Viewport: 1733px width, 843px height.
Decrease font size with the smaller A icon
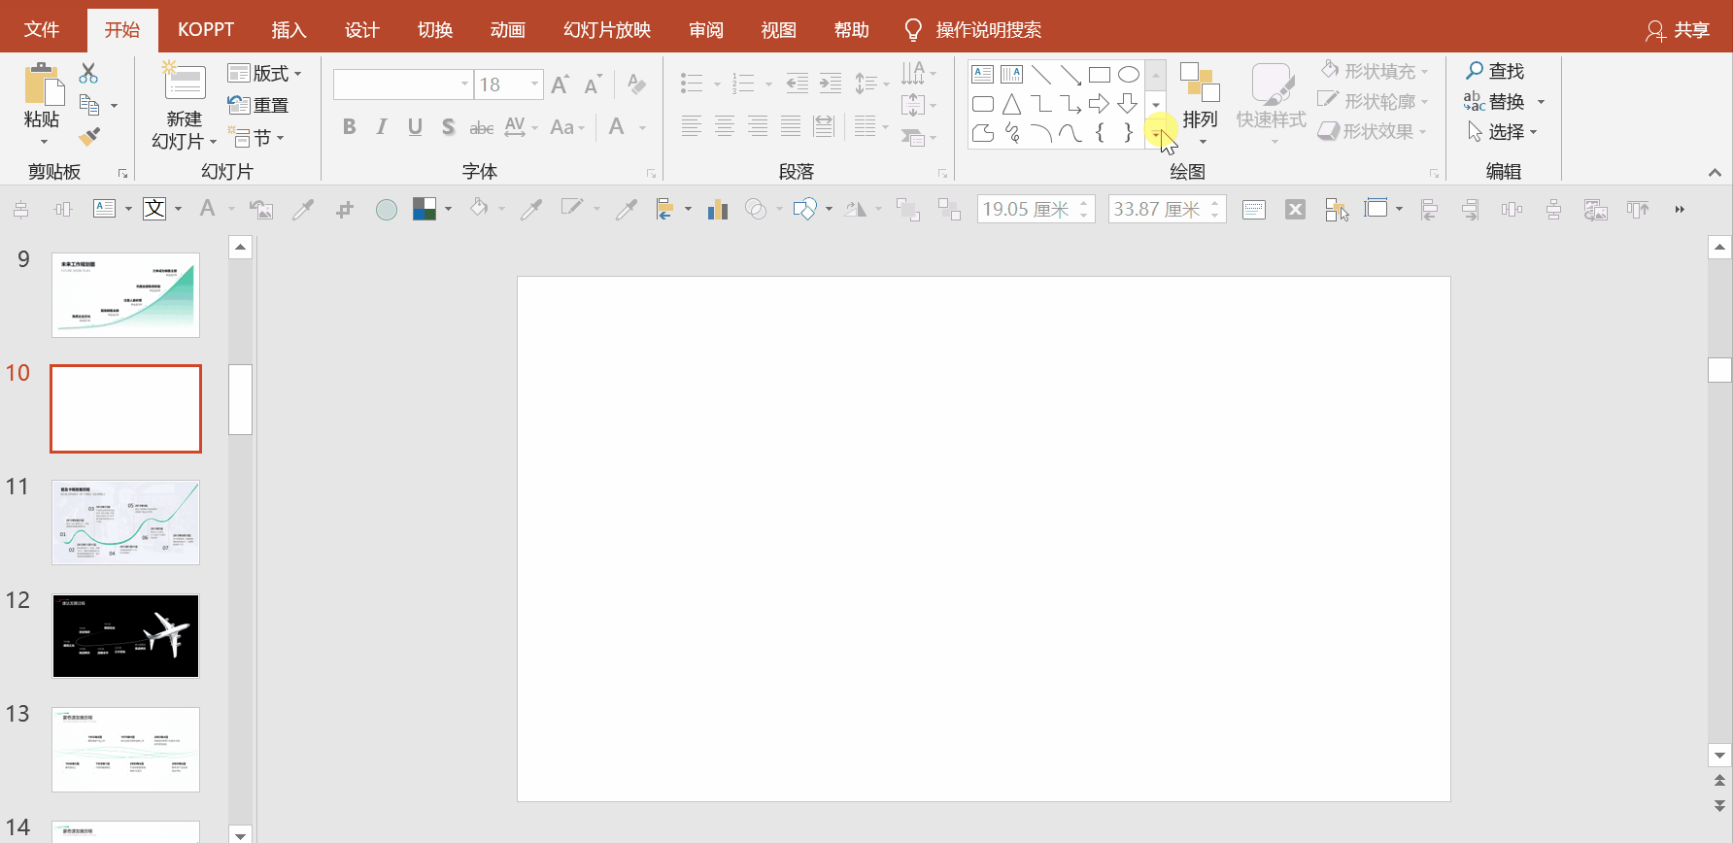593,84
